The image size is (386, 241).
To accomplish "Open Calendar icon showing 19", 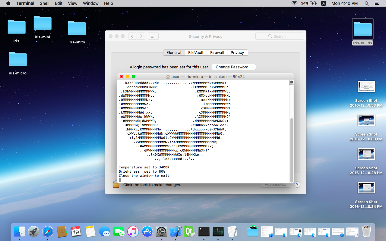I will click(x=76, y=232).
